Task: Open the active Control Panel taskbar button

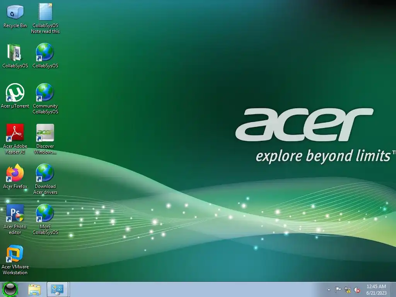Action: (x=57, y=289)
